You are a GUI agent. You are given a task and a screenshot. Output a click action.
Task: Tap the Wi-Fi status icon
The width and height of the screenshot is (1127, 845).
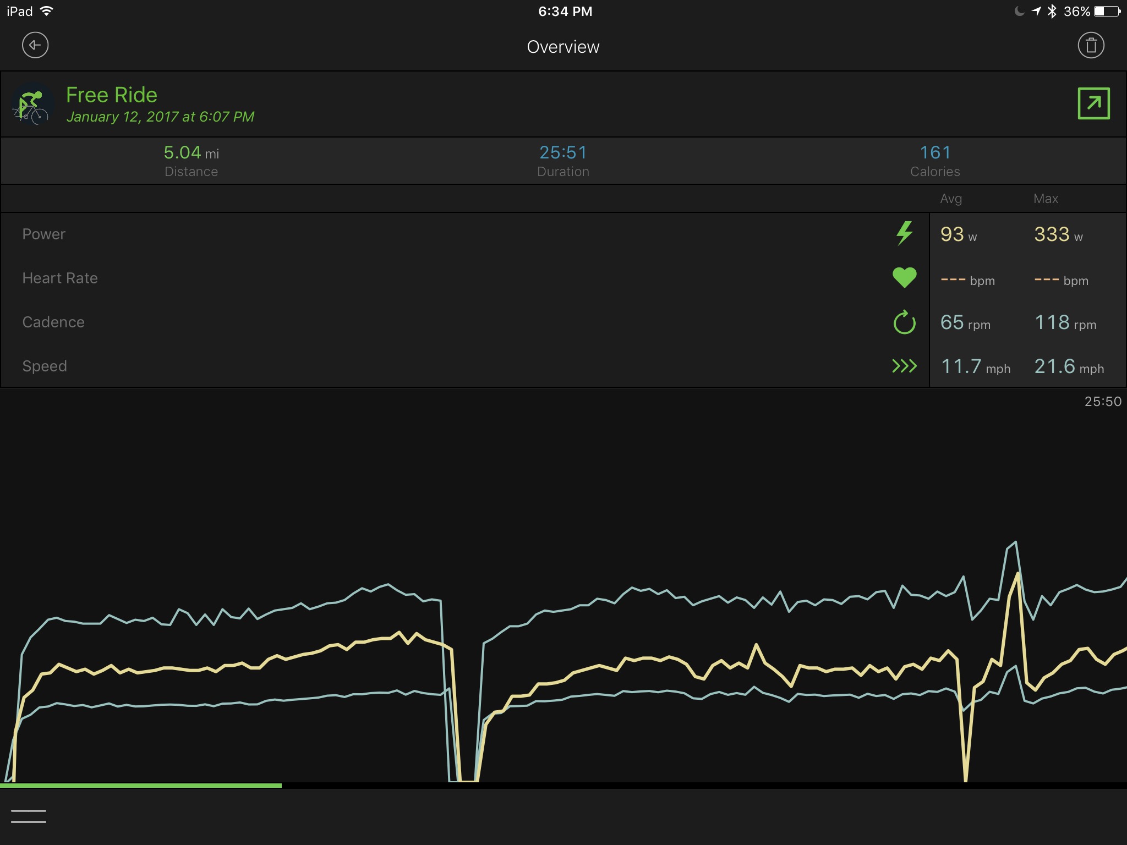click(x=47, y=11)
